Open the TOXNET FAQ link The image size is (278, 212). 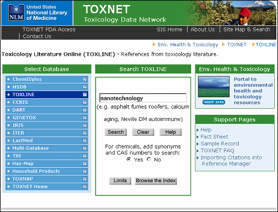coord(217,151)
